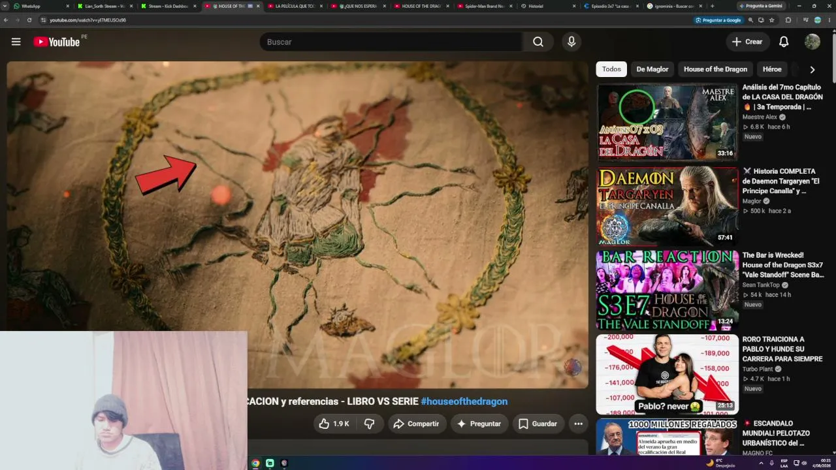View site information icon in address bar

coord(43,20)
